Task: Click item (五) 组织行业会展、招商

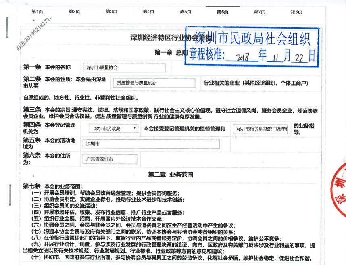Action: (98, 219)
